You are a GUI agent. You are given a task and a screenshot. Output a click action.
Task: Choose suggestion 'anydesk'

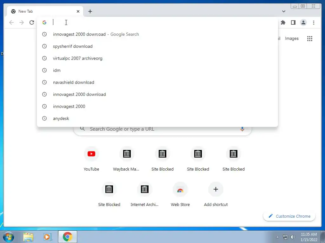(x=157, y=118)
